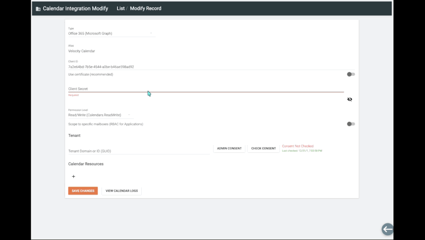This screenshot has width=425, height=240.
Task: Select the Modify Record breadcrumb
Action: pyautogui.click(x=146, y=8)
